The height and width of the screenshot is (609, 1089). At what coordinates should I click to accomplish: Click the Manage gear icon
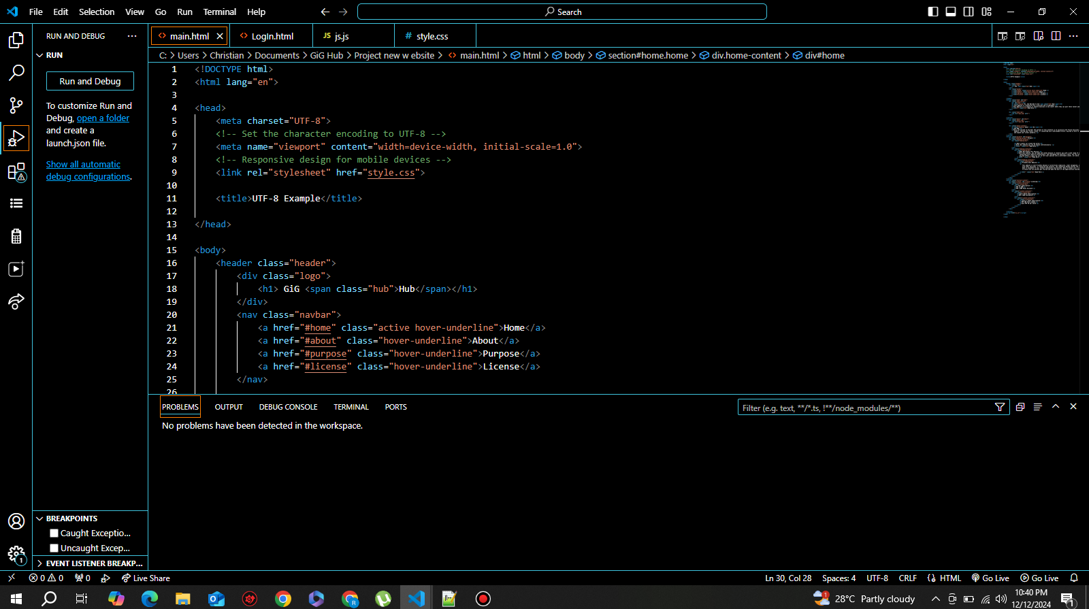click(16, 554)
